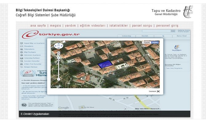Image resolution: width=206 pixels, height=123 pixels.
Task: Select the Devlet tab
Action: coord(145,36)
